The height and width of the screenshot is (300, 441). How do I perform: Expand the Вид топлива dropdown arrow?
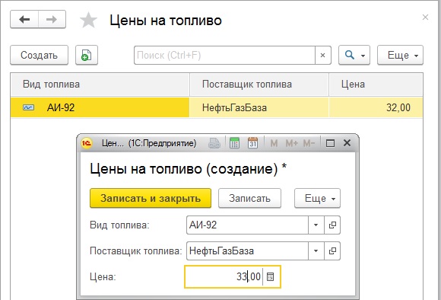(x=316, y=225)
